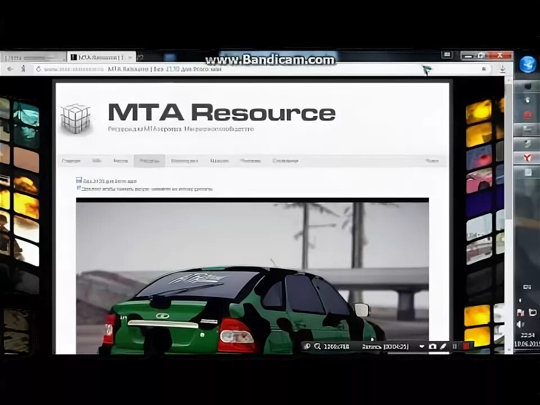Open a new tab with the plus button
This screenshot has width=540, height=405.
pyautogui.click(x=141, y=57)
